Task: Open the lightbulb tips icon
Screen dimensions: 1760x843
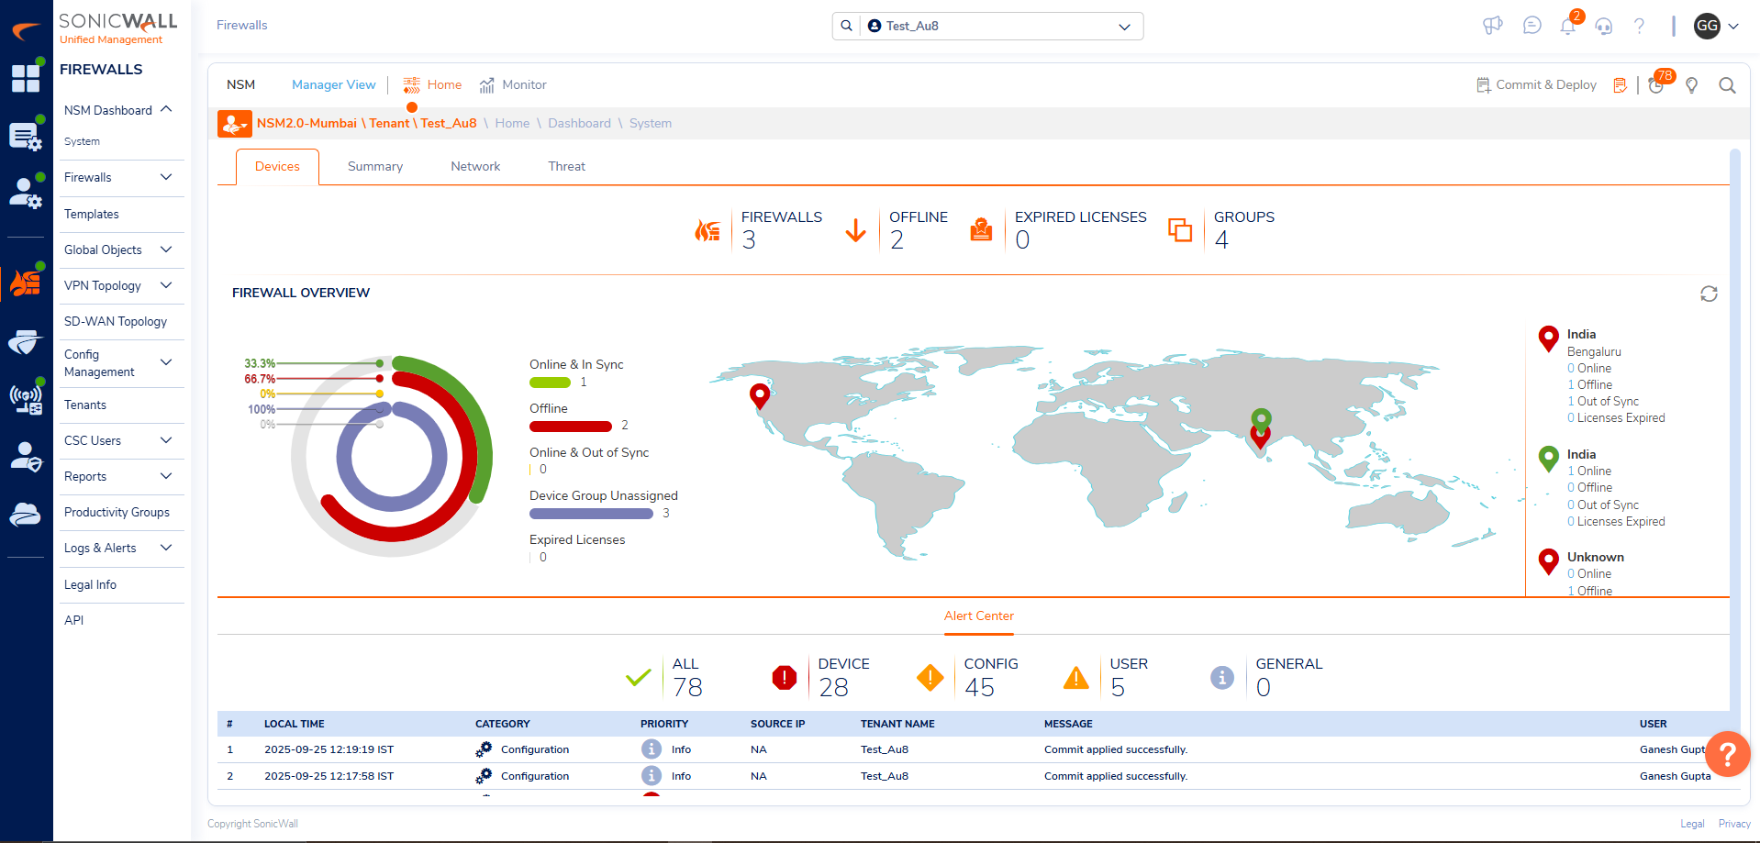Action: [x=1691, y=85]
